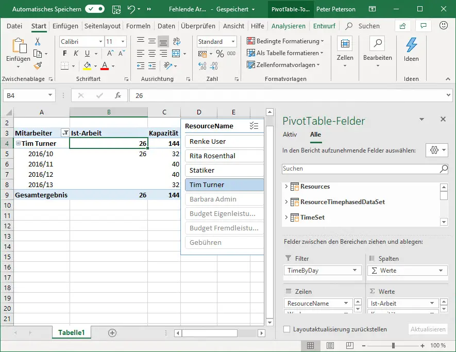Open the Daten ribbon tab
Screen dimensions: 456x352
click(166, 26)
